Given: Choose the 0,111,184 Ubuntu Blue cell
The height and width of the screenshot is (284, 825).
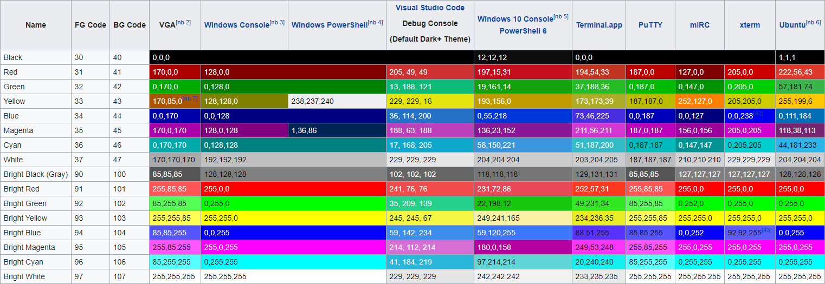Looking at the screenshot, I should tap(800, 116).
